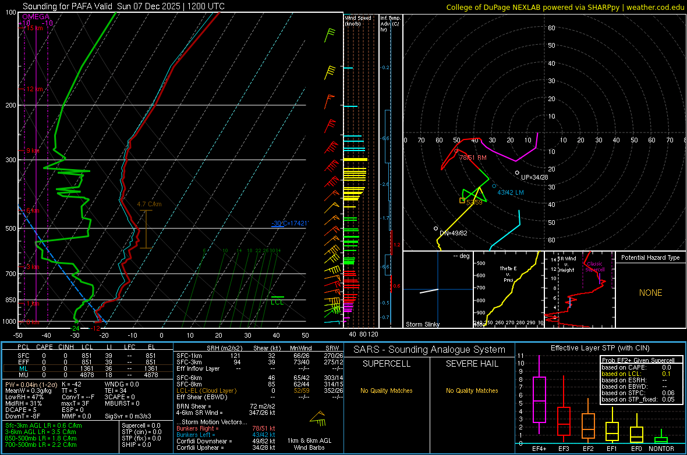Click the BRN Shear value row
The width and height of the screenshot is (687, 455).
[226, 406]
